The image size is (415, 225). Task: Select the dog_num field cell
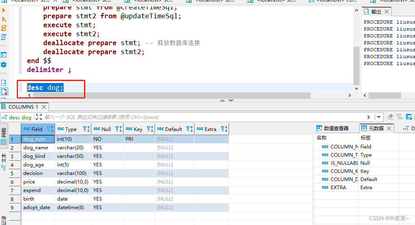[38, 139]
